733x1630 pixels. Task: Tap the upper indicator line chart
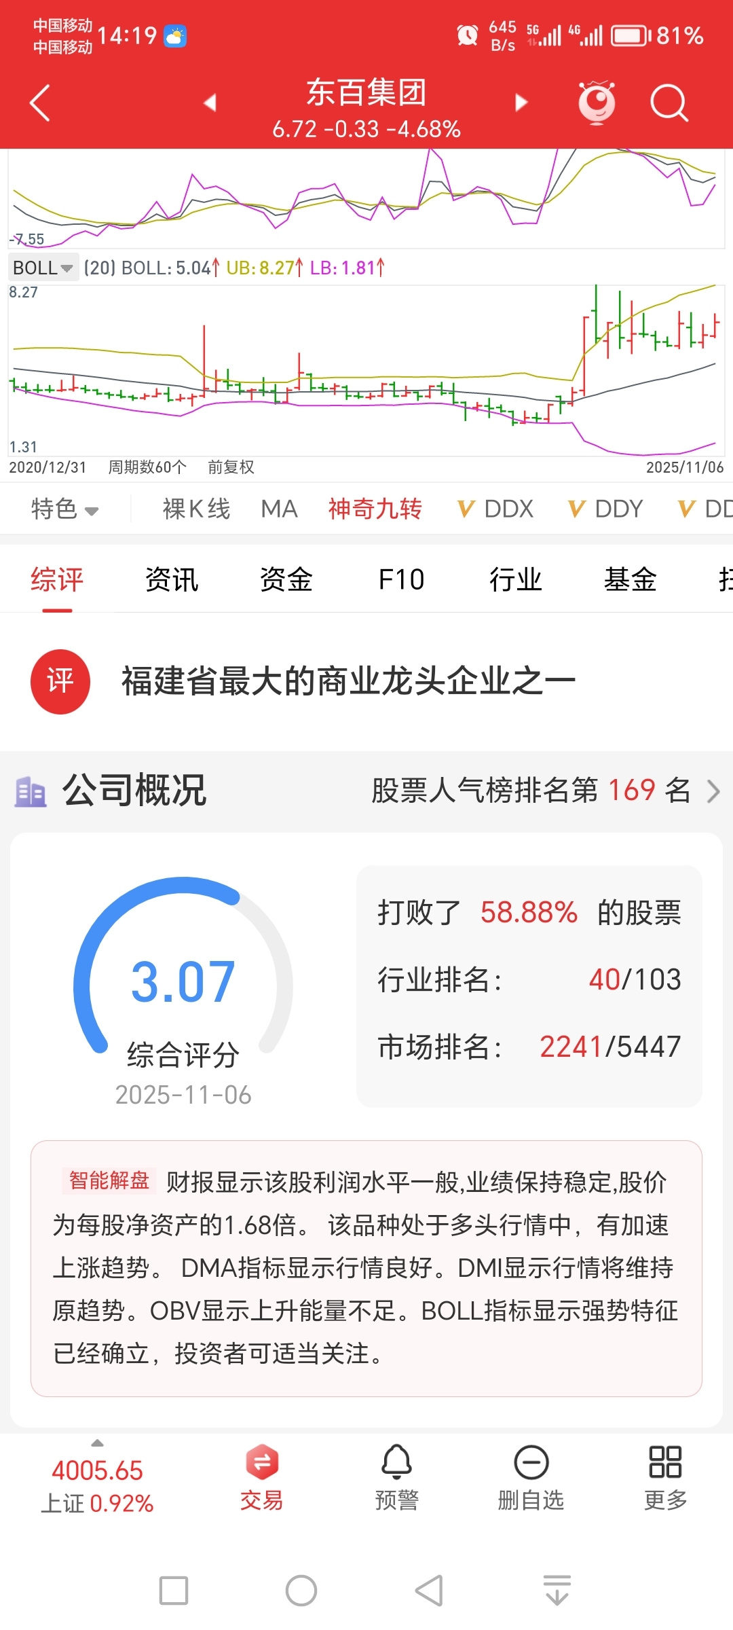click(x=366, y=198)
